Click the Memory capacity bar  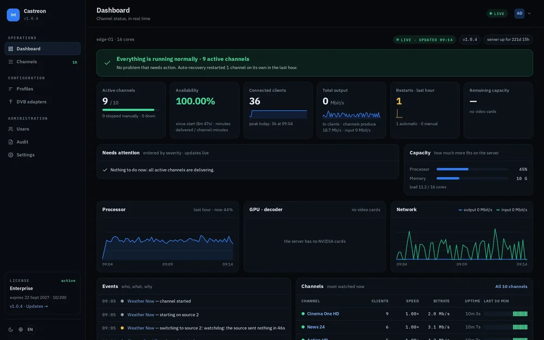point(472,178)
